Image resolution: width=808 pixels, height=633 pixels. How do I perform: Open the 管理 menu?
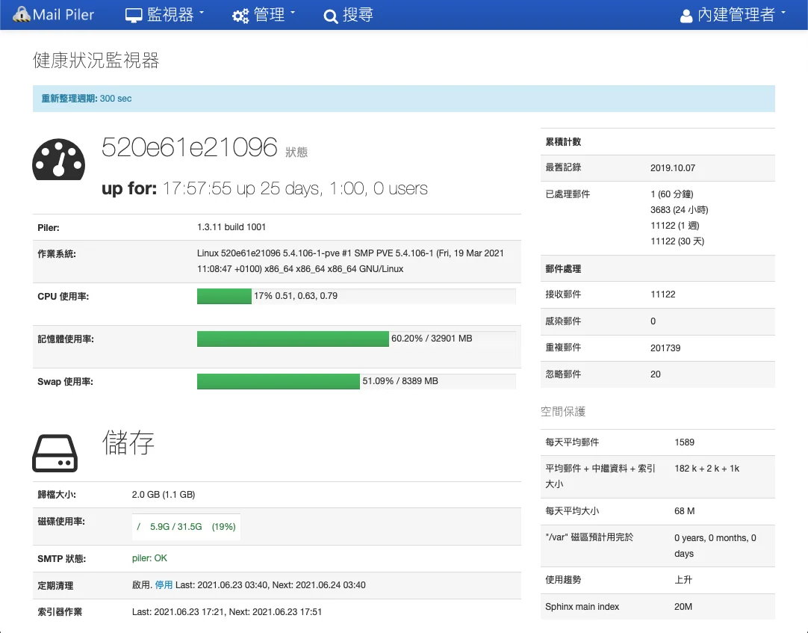(264, 14)
